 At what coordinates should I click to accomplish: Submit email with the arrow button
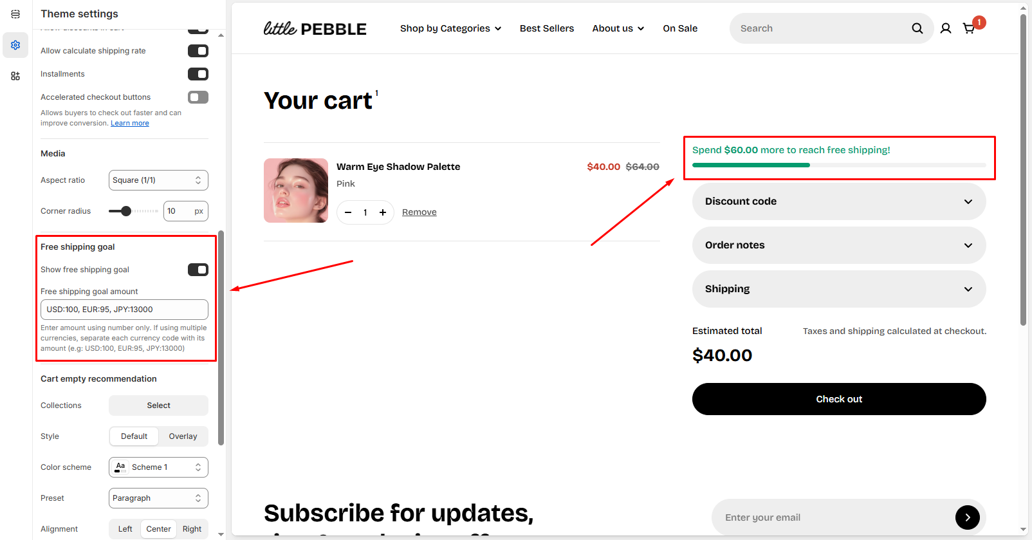pos(967,517)
